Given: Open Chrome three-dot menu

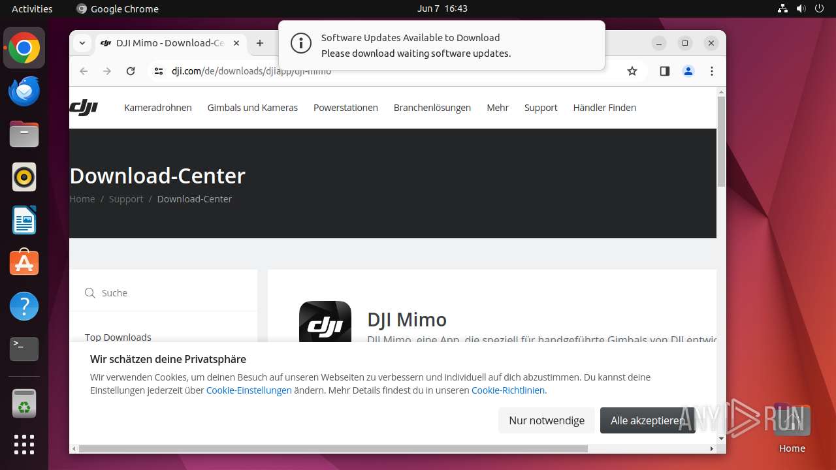Looking at the screenshot, I should tap(712, 71).
